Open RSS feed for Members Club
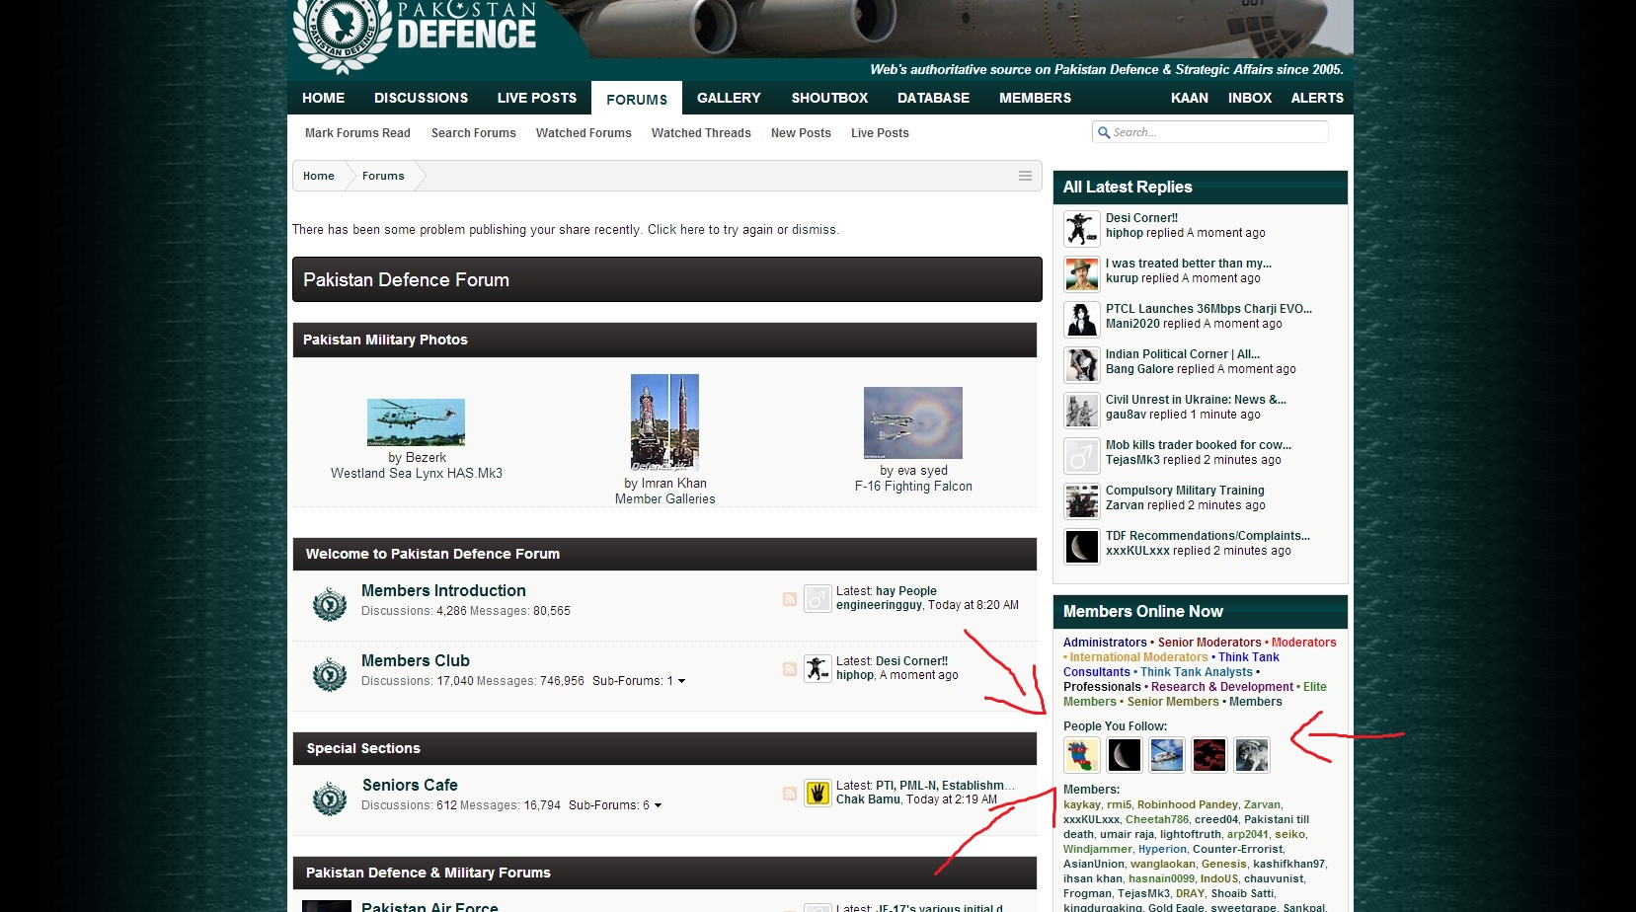This screenshot has height=912, width=1636. (790, 669)
